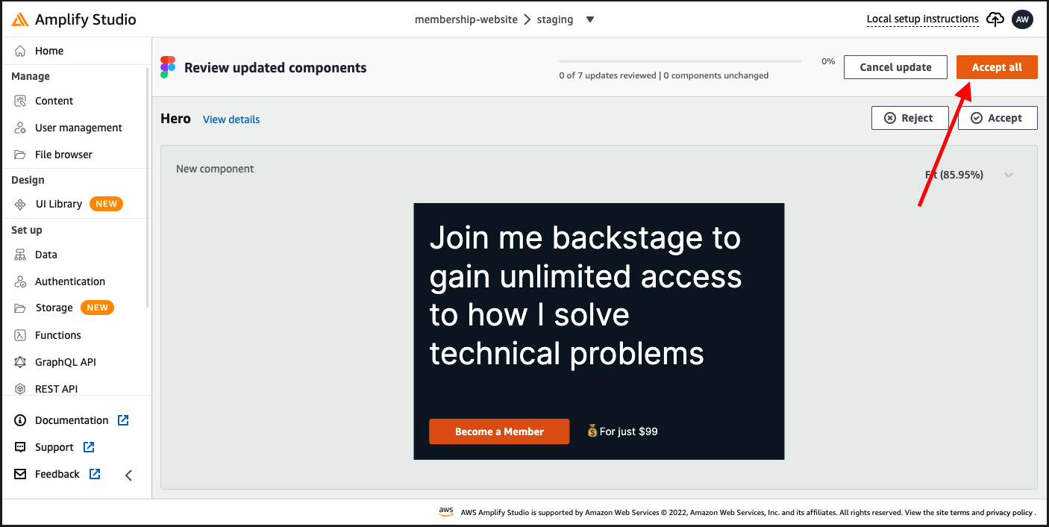The width and height of the screenshot is (1049, 527).
Task: Open the Support external link icon
Action: [89, 447]
